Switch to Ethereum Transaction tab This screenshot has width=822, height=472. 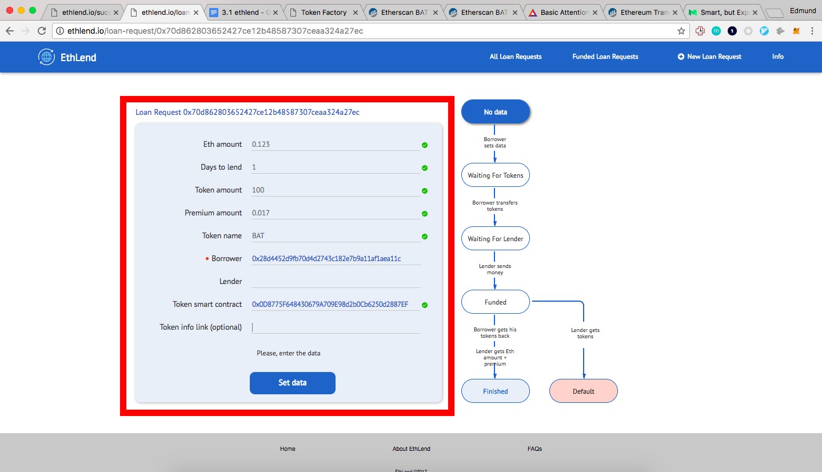coord(644,12)
